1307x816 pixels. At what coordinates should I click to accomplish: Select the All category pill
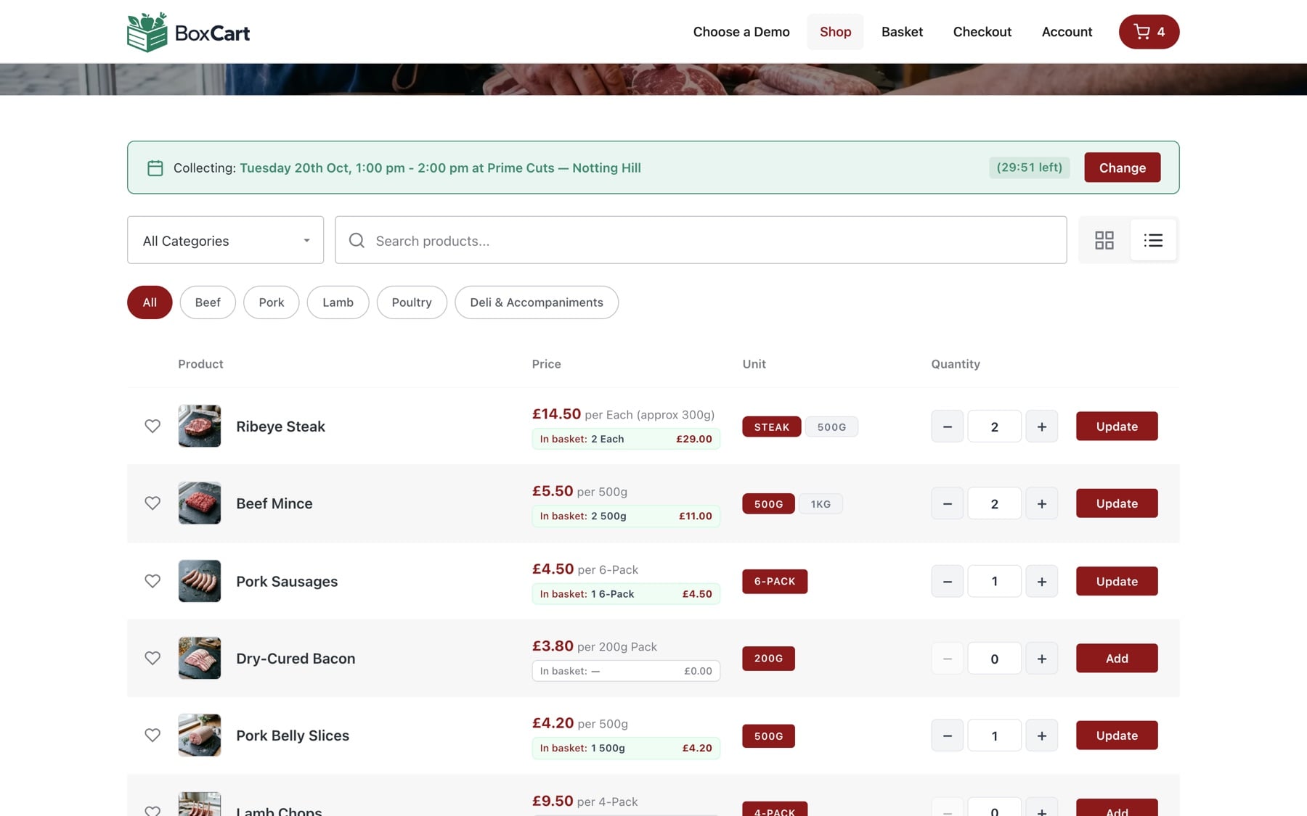coord(150,302)
